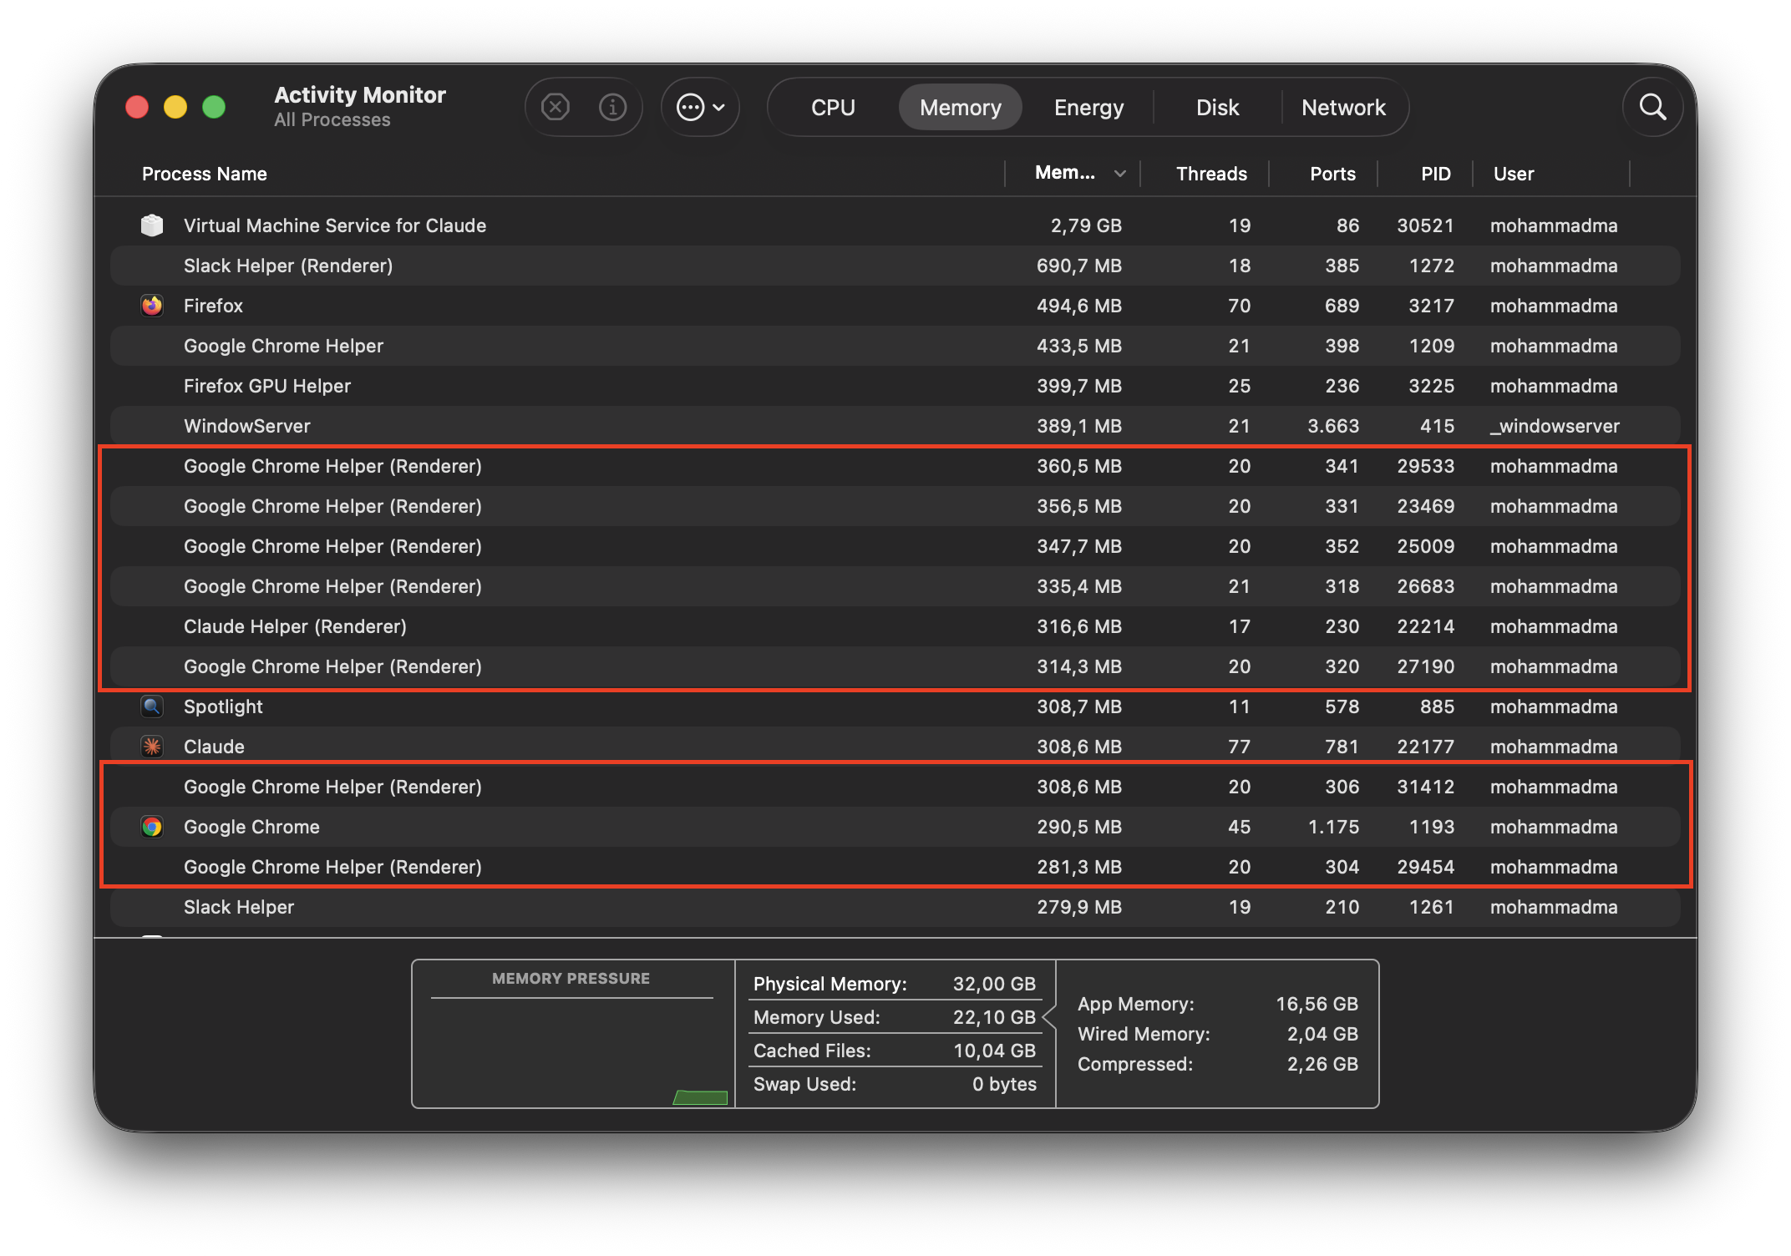Open the process info (i) icon
Screen dimensions: 1791x1256
click(x=612, y=107)
